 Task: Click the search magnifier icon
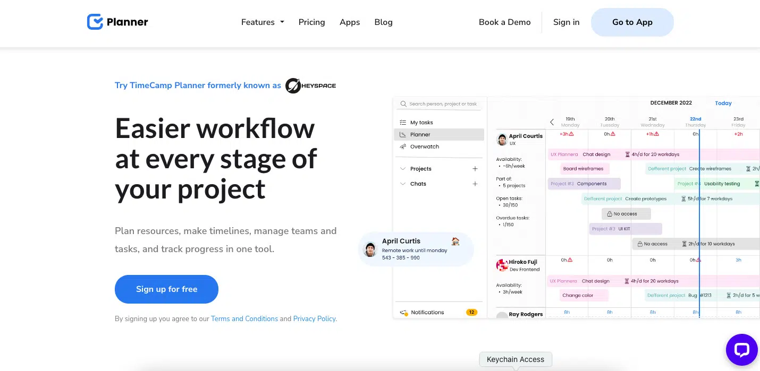(x=403, y=104)
